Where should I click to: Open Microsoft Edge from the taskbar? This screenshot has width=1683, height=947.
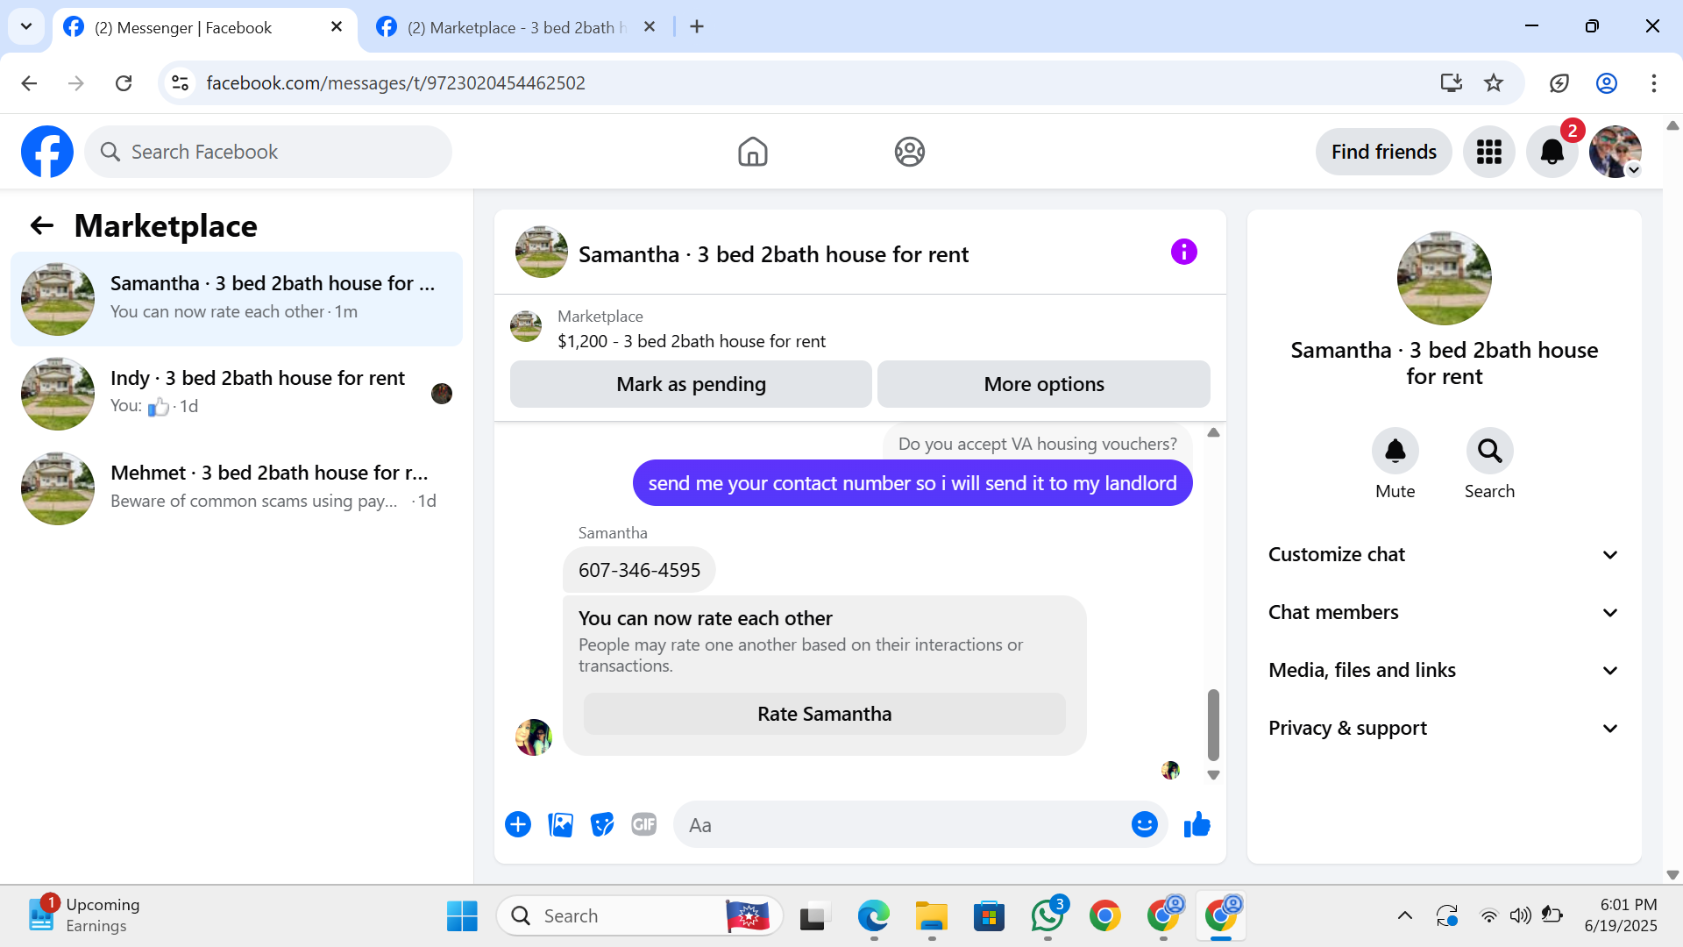(x=874, y=915)
